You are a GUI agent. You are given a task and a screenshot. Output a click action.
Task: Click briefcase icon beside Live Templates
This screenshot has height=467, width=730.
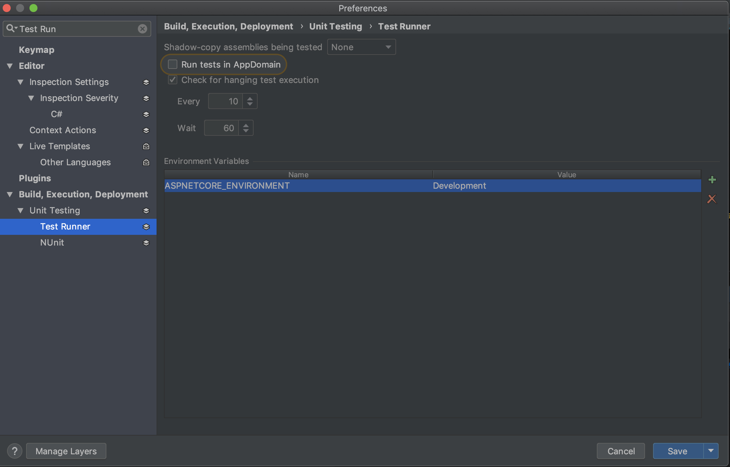146,146
